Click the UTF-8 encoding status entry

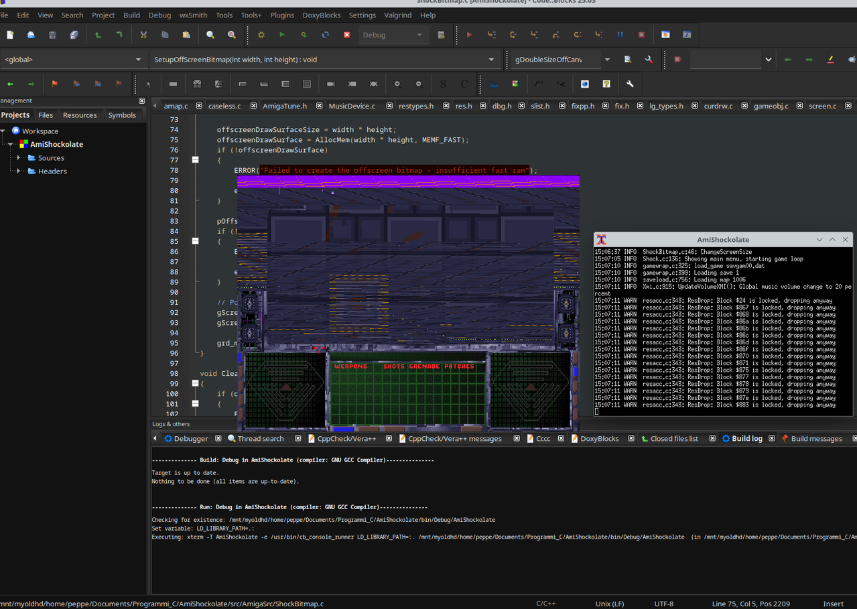tap(664, 604)
